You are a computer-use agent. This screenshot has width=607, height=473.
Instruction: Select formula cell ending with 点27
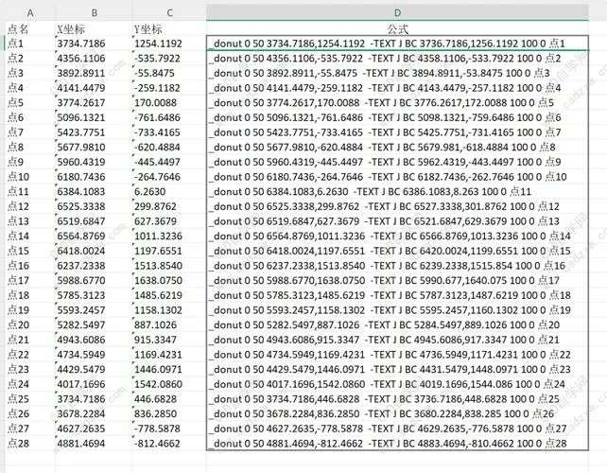point(397,429)
